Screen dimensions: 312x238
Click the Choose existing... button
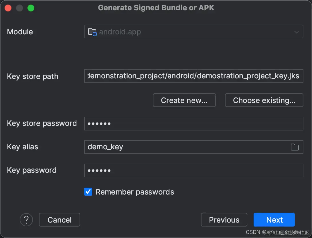264,100
